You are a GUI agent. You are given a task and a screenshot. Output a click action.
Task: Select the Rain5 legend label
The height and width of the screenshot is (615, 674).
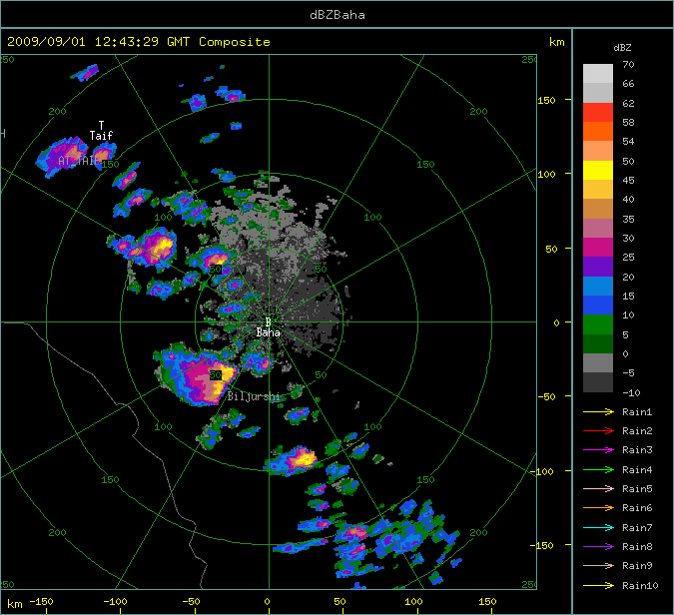[x=637, y=488]
